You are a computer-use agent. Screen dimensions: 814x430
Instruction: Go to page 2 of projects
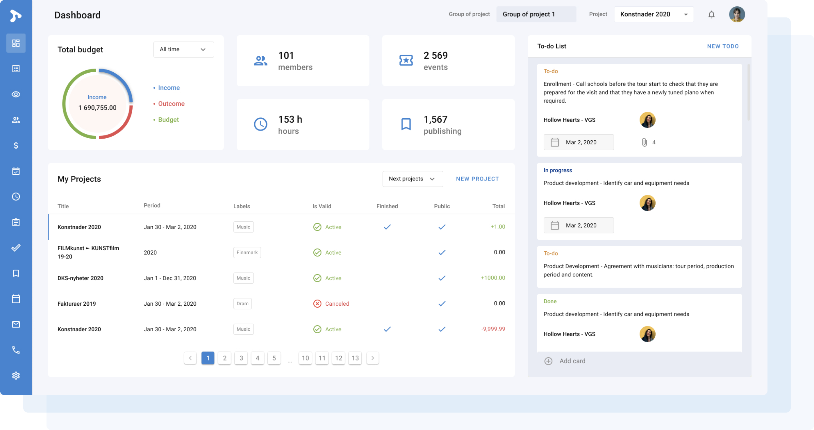[x=224, y=358]
